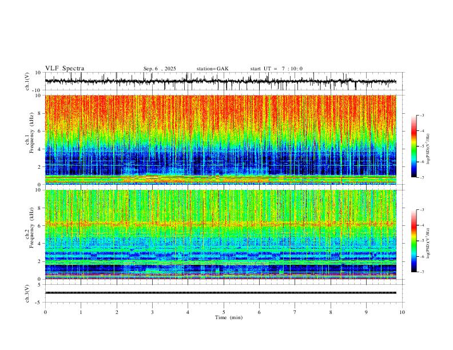Click the "station=GAK" header label
Image resolution: width=453 pixels, height=350 pixels.
(212, 69)
